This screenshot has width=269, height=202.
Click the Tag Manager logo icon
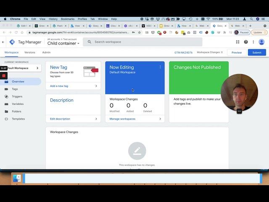coord(12,42)
